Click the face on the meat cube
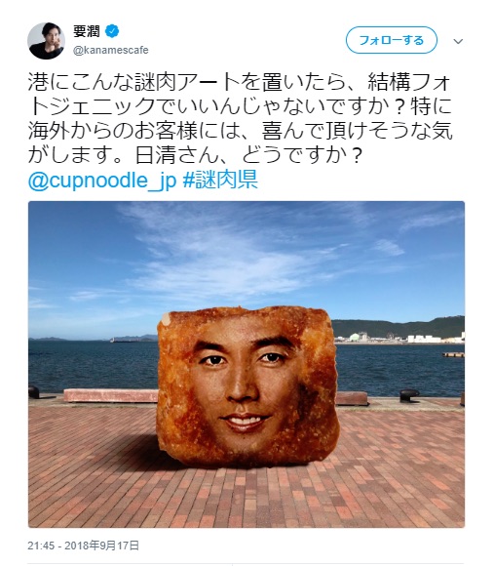The height and width of the screenshot is (566, 494). (x=245, y=383)
